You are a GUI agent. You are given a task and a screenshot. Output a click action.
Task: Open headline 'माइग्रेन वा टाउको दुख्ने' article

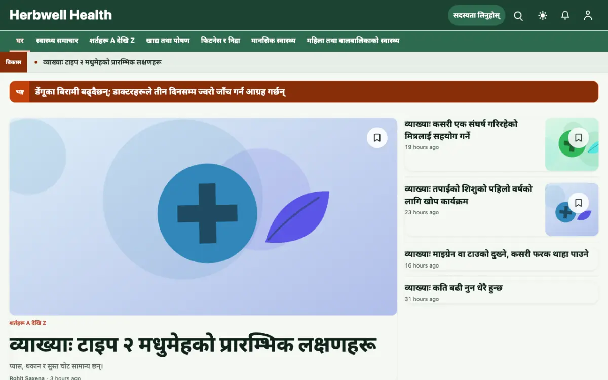[x=497, y=254]
